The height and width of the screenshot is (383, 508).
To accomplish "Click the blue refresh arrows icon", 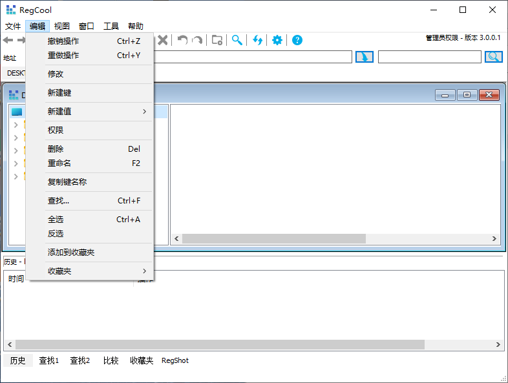I will [257, 40].
